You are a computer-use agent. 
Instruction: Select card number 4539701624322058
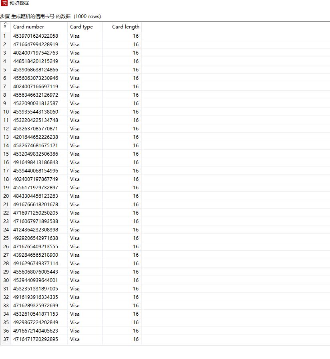36,36
